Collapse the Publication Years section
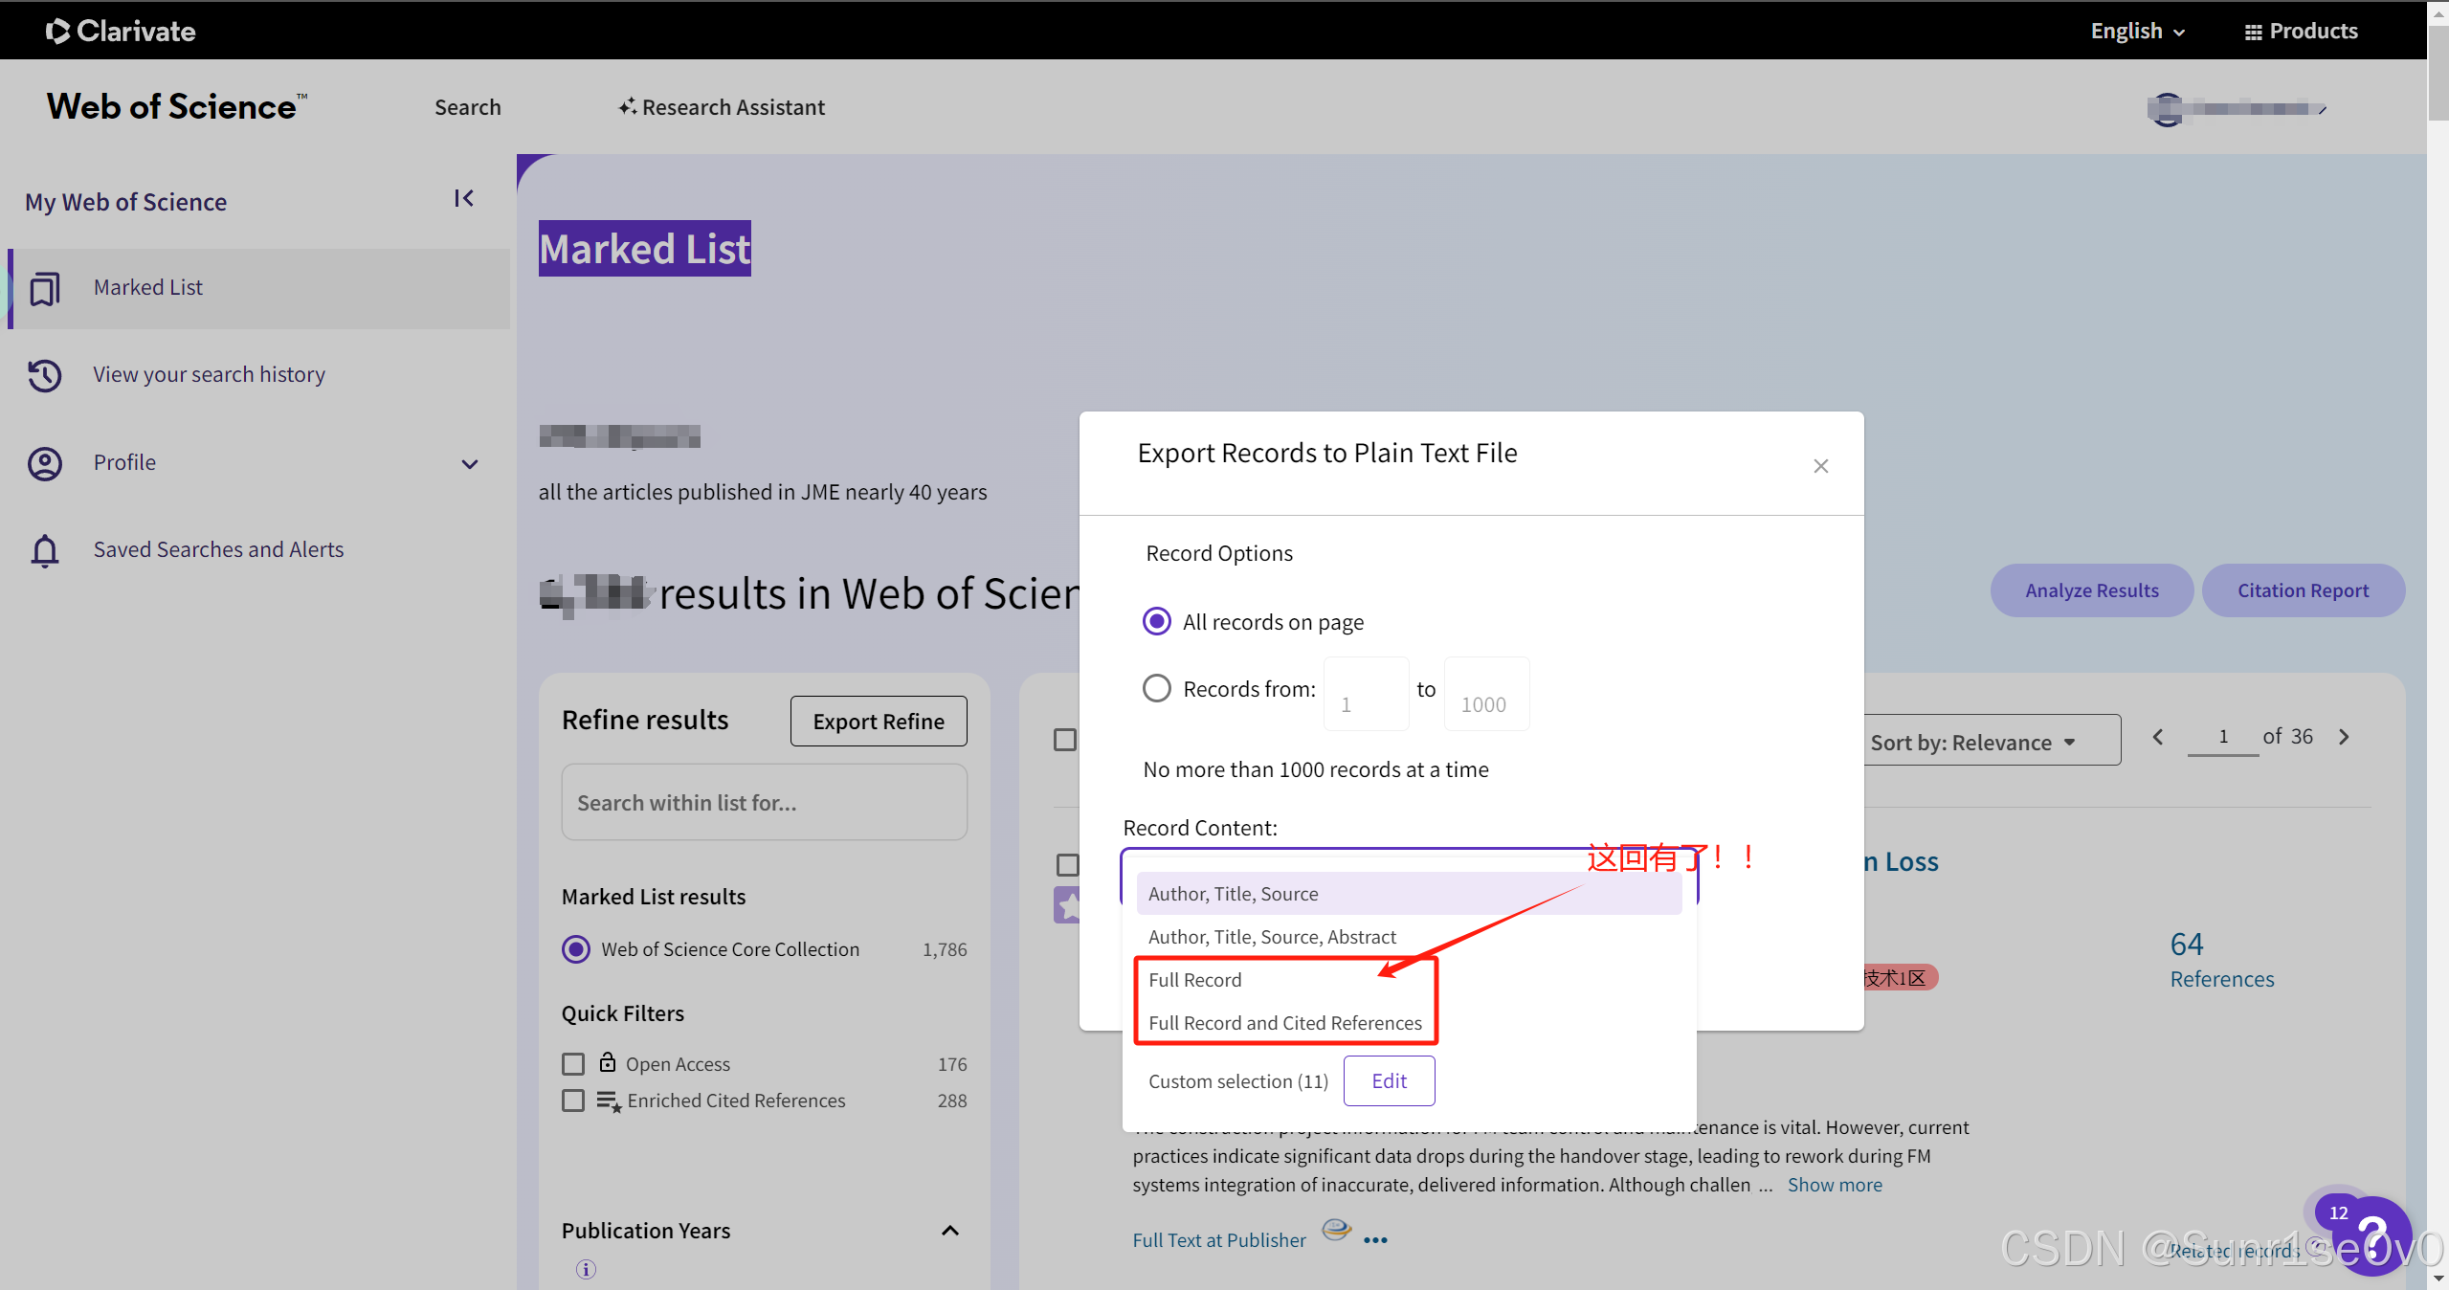2449x1290 pixels. (x=949, y=1231)
